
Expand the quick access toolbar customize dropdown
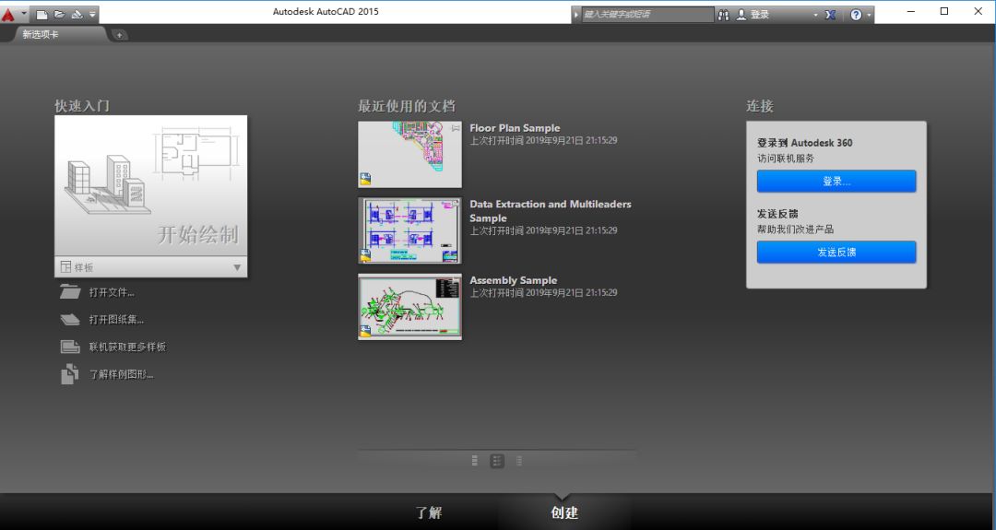[x=93, y=14]
